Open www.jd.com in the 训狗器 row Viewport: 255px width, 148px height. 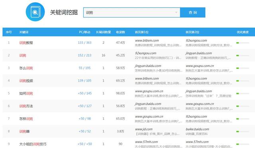pos(143,129)
